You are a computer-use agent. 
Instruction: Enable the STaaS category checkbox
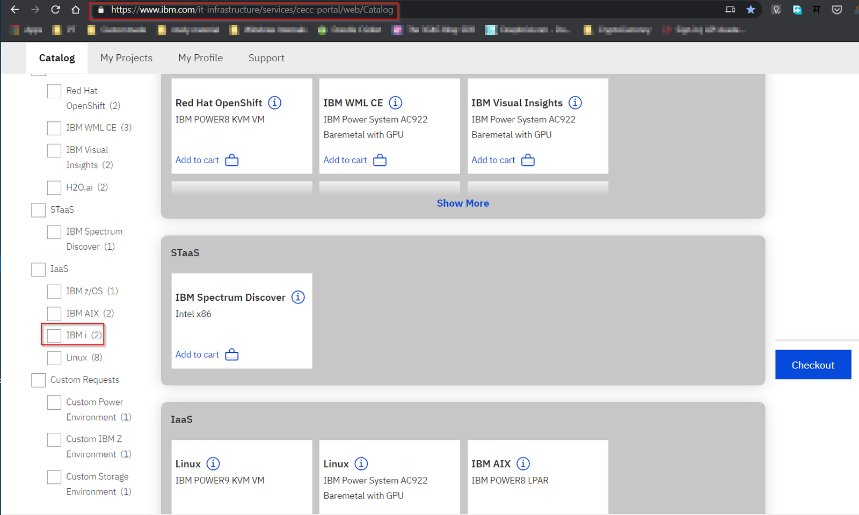pos(38,210)
